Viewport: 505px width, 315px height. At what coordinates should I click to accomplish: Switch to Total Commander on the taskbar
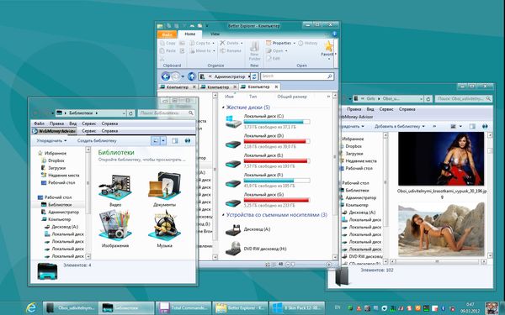183,308
